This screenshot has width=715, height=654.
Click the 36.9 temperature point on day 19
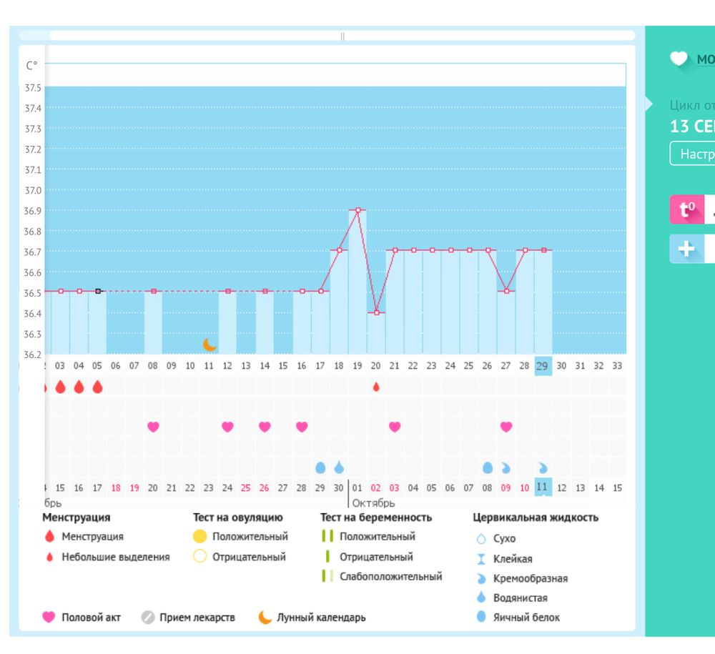pos(357,210)
